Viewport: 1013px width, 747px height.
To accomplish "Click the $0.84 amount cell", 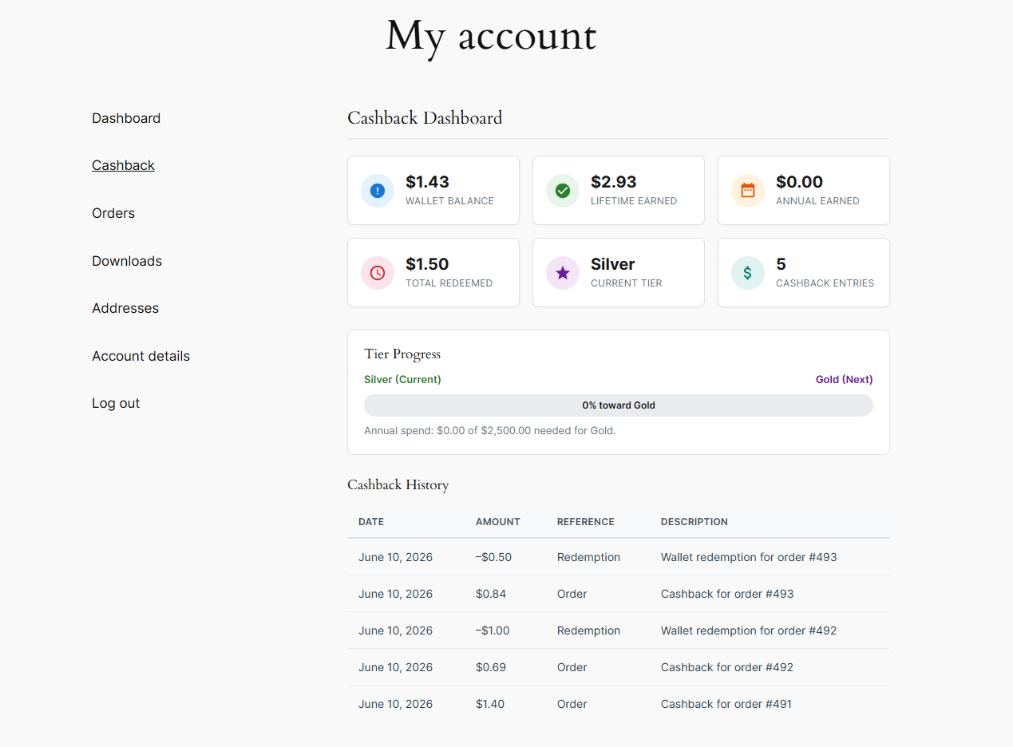I will pyautogui.click(x=491, y=594).
